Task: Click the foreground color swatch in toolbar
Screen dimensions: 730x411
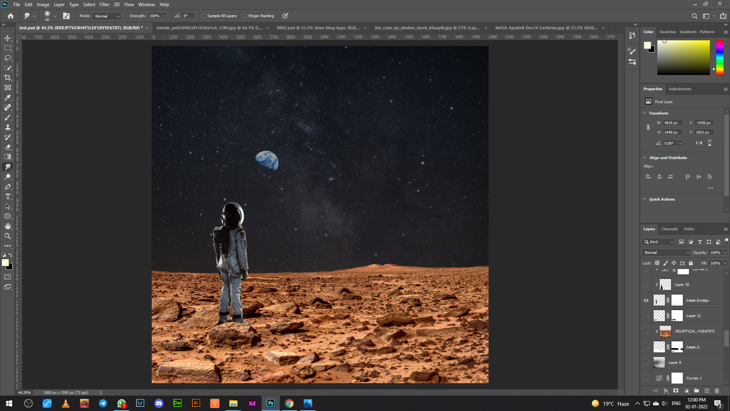Action: click(x=5, y=263)
